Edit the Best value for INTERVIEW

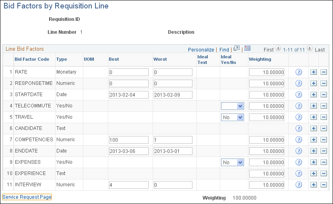click(x=129, y=185)
